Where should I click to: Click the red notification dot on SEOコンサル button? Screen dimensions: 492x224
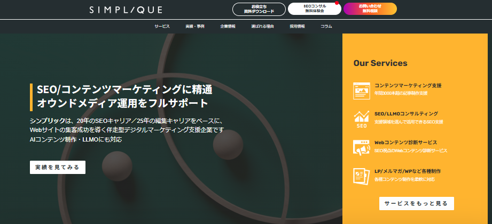pyautogui.click(x=337, y=3)
